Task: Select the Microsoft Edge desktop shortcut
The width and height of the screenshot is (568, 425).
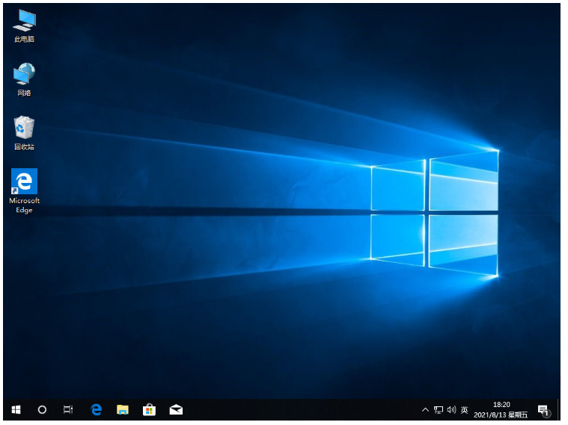Action: click(24, 190)
